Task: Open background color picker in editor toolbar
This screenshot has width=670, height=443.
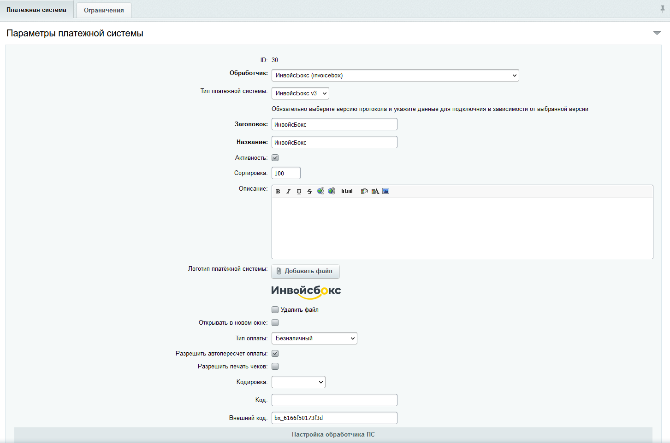Action: 364,191
